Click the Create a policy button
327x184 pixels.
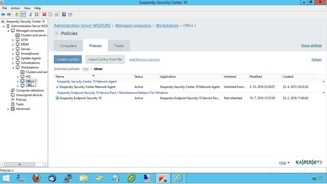[x=68, y=59]
